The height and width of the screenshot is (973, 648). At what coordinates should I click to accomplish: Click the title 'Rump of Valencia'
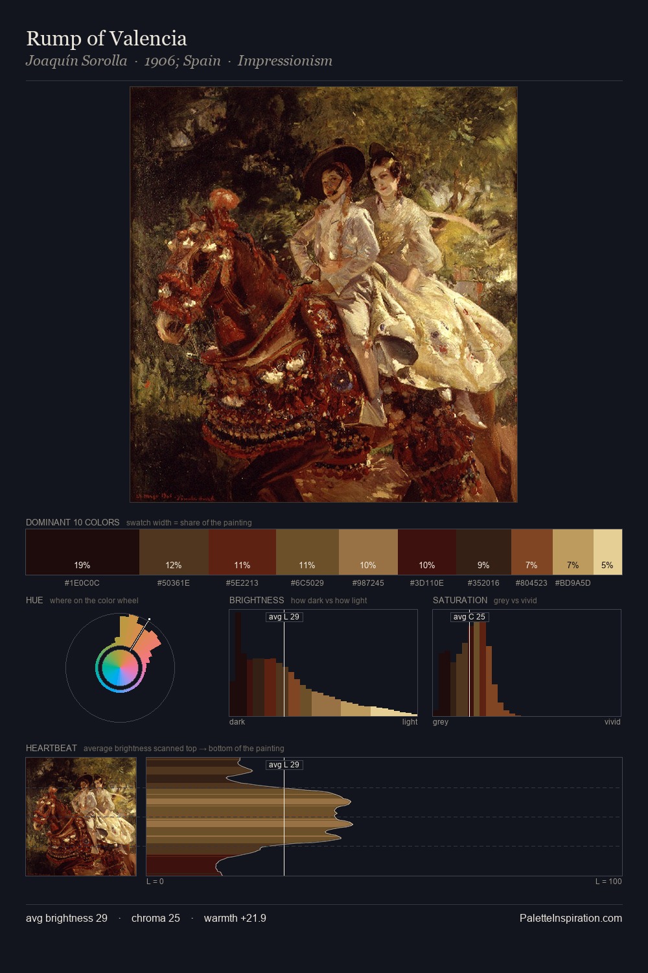pos(106,38)
